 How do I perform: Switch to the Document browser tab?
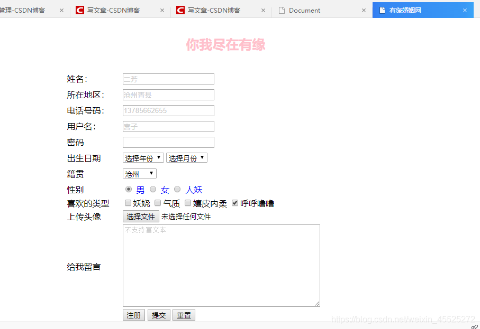(304, 10)
